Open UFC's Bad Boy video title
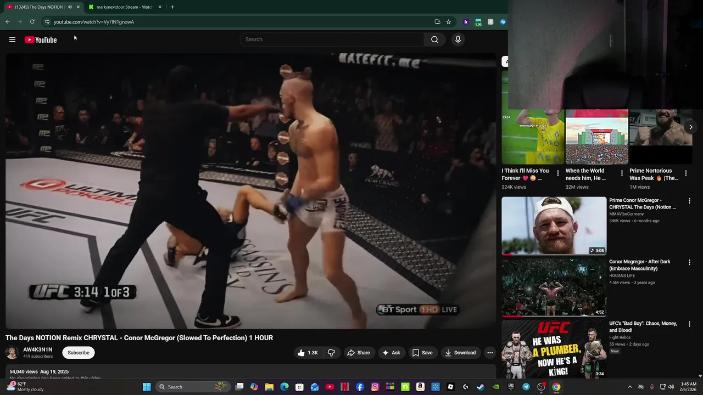Image resolution: width=703 pixels, height=395 pixels. pyautogui.click(x=643, y=327)
